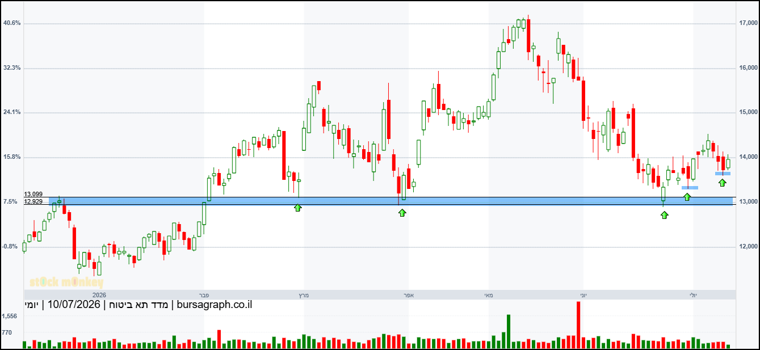Click the 12,929 lower zone price label
The image size is (760, 350).
[33, 201]
